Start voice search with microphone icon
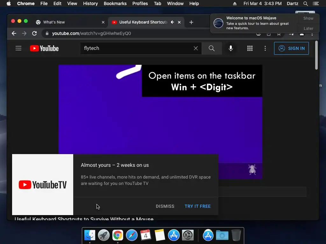 coord(231,48)
